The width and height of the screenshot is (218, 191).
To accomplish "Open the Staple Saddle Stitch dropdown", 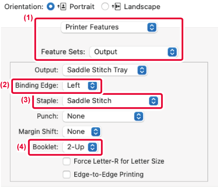I will [111, 101].
